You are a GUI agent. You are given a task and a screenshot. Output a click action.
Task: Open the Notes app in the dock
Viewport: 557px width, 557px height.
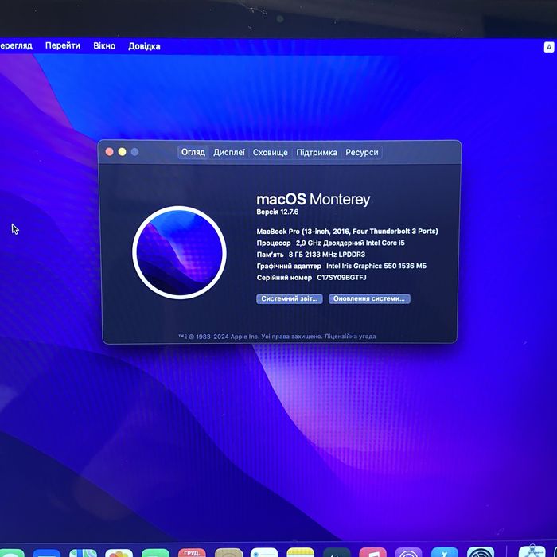coord(300,552)
